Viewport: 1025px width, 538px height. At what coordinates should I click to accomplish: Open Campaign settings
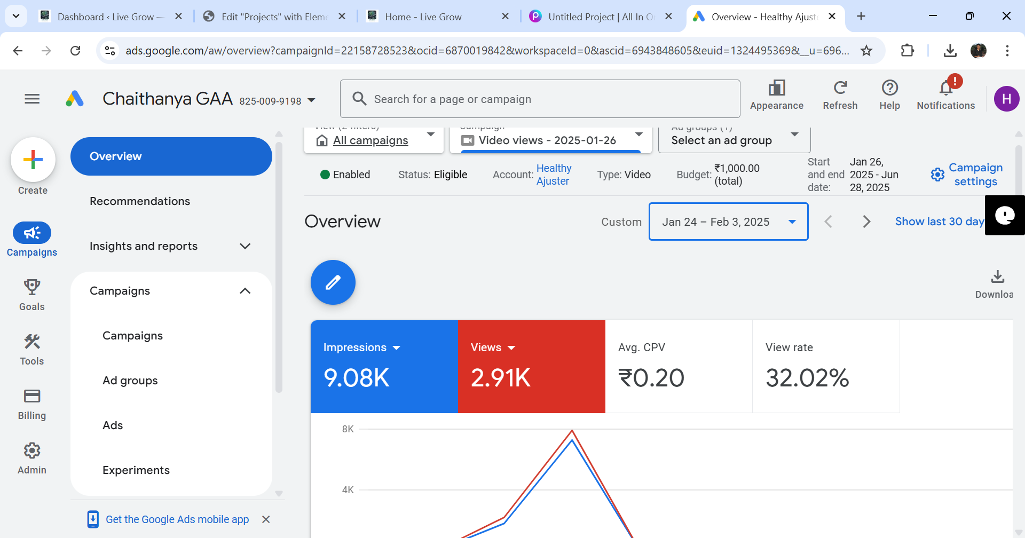click(x=966, y=174)
